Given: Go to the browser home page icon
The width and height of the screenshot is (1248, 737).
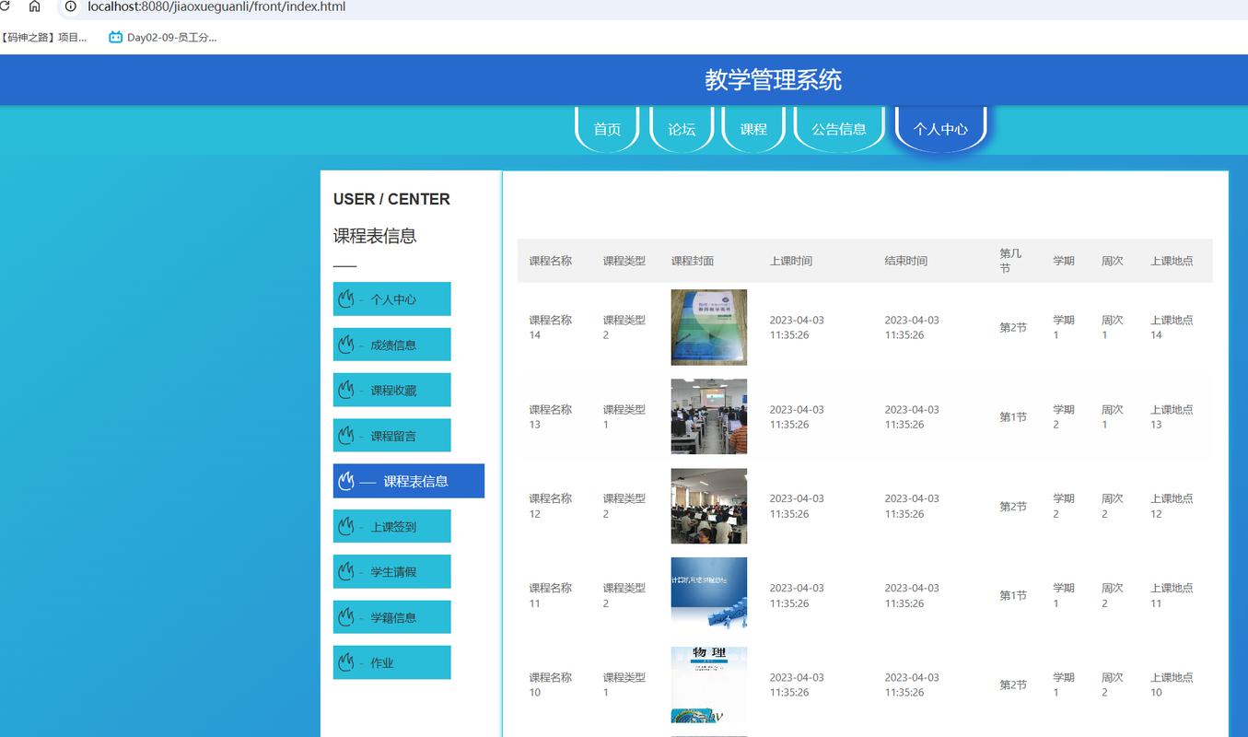Looking at the screenshot, I should [x=35, y=6].
